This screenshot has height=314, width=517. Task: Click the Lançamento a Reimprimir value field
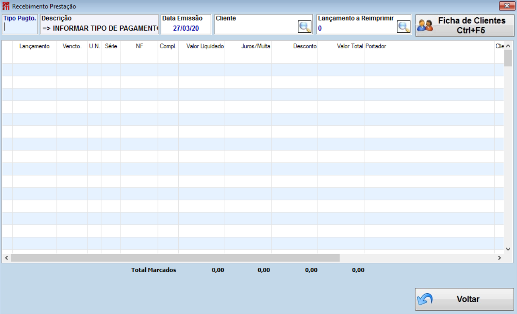(x=356, y=29)
